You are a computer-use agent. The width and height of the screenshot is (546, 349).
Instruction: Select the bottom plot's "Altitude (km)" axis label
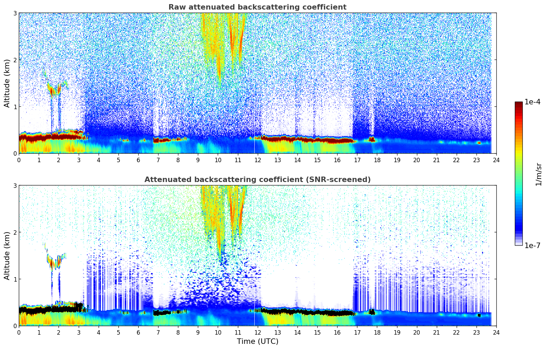7,256
